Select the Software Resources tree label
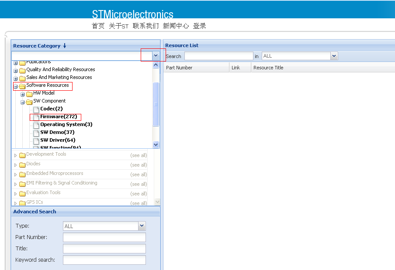395x270 pixels. click(48, 85)
